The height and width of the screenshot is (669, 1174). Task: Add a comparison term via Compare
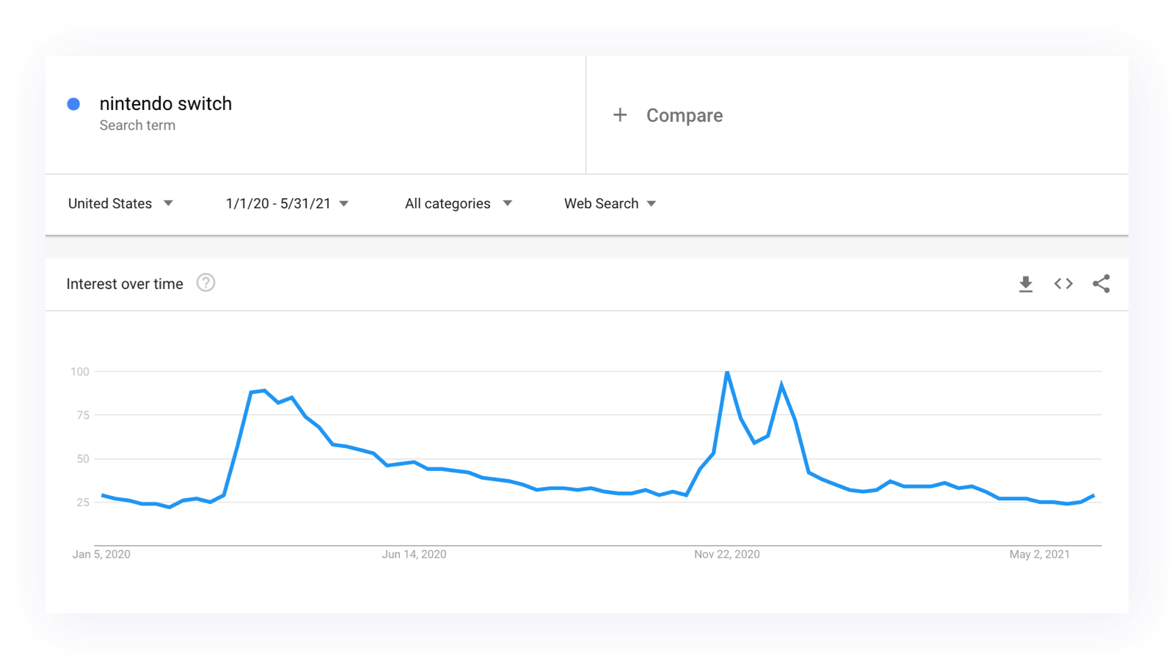point(684,116)
